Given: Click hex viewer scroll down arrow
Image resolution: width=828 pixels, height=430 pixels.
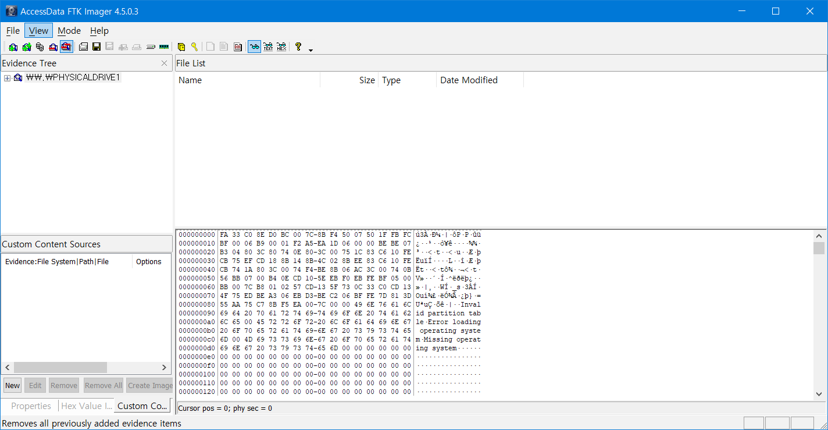Looking at the screenshot, I should coord(819,394).
